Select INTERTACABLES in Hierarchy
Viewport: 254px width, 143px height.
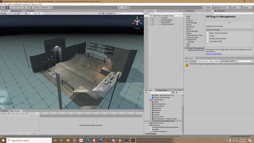[167, 24]
